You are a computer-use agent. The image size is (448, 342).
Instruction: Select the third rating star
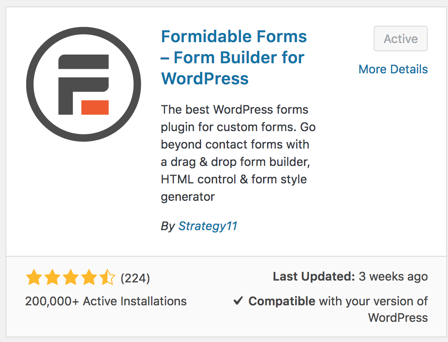(70, 276)
